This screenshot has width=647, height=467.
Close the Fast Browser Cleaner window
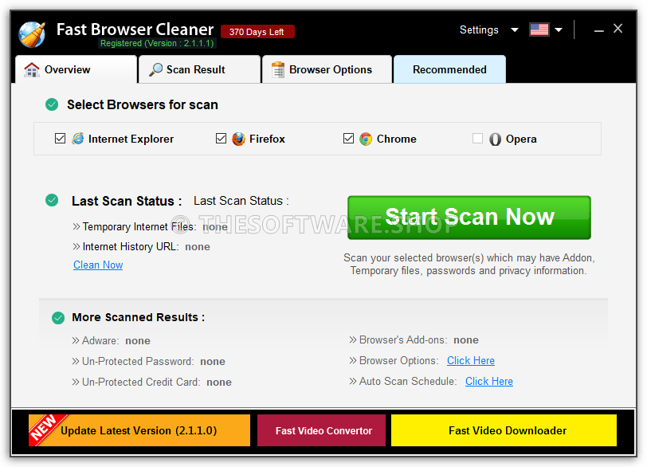(618, 29)
